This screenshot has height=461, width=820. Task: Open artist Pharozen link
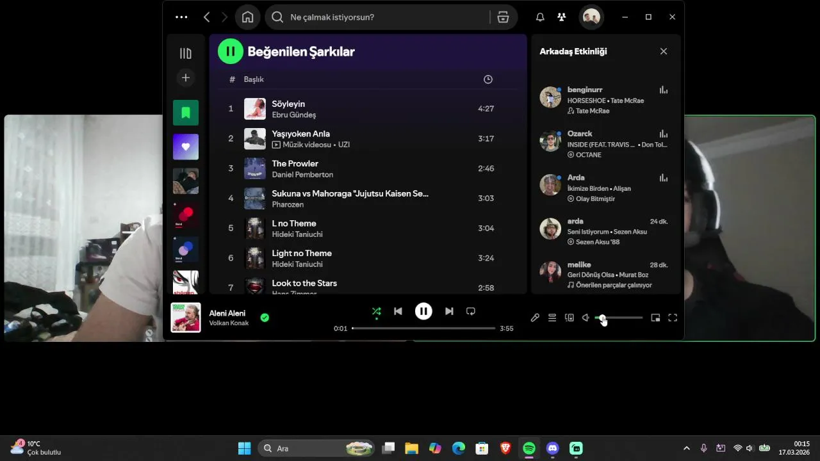coord(288,205)
